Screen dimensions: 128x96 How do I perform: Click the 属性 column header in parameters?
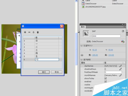click(x=92, y=63)
